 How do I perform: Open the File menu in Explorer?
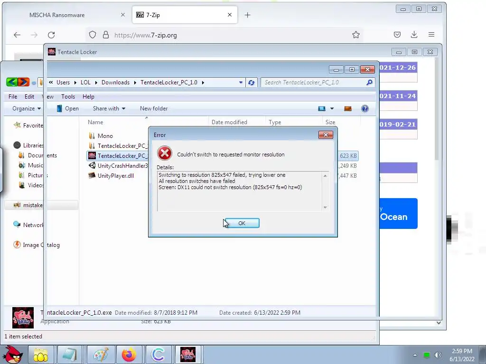tap(13, 97)
